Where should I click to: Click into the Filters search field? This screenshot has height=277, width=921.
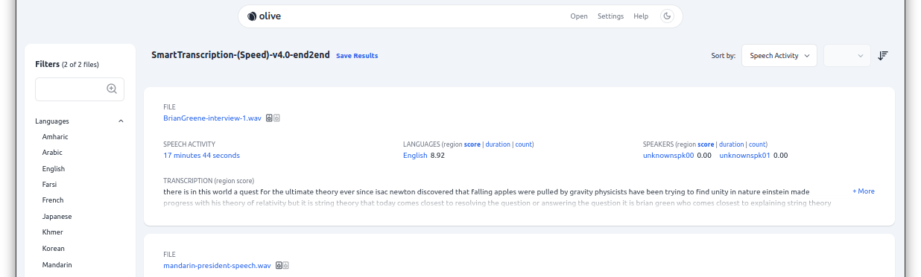click(80, 89)
